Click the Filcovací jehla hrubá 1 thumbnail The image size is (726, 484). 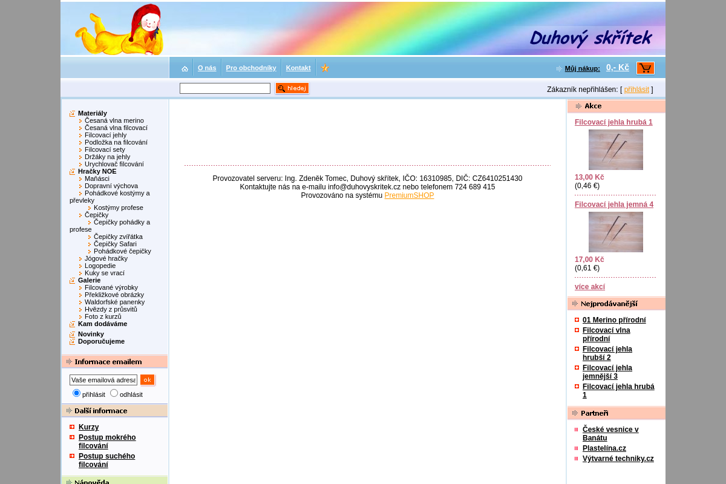click(616, 149)
